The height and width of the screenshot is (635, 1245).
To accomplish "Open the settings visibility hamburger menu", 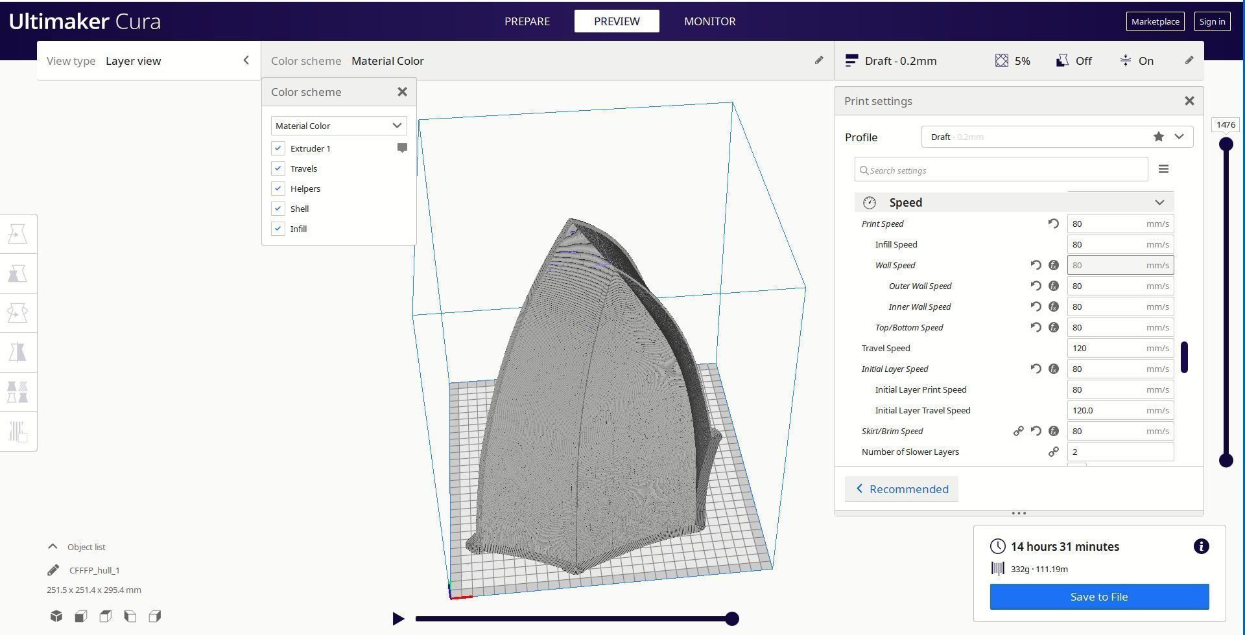I will (1164, 169).
